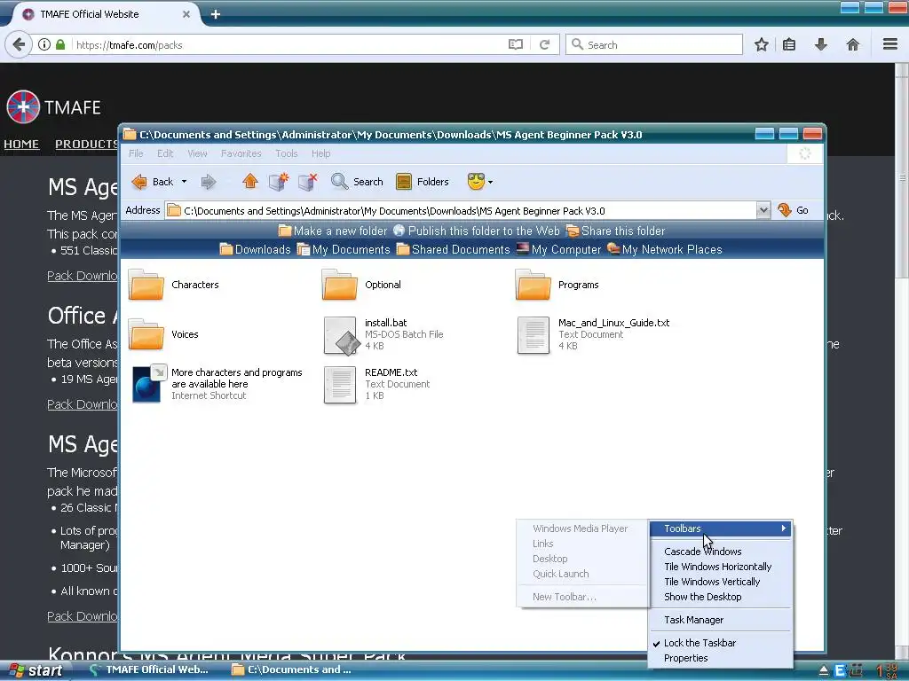Expand the Back button history dropdown
909x681 pixels.
point(185,182)
